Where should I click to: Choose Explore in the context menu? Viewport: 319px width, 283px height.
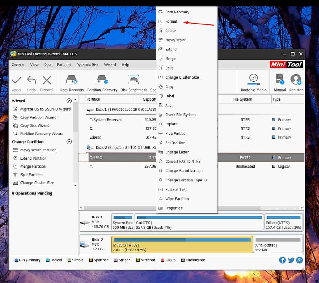[187, 124]
